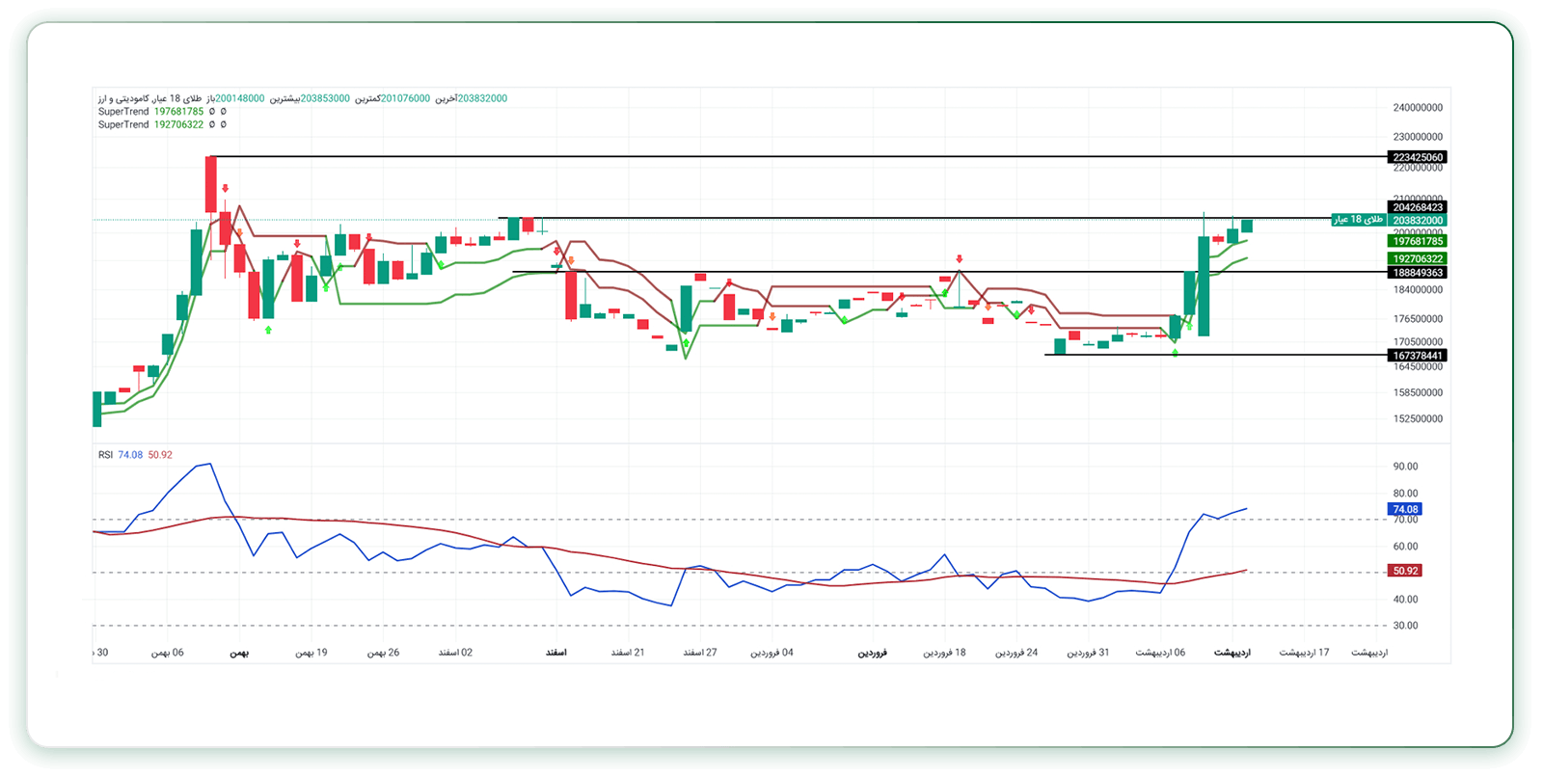Viewport: 1543px width, 777px height.
Task: Click the black price tag 188849363
Action: point(1418,273)
